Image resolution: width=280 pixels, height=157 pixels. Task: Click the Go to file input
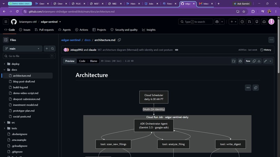click(x=29, y=56)
